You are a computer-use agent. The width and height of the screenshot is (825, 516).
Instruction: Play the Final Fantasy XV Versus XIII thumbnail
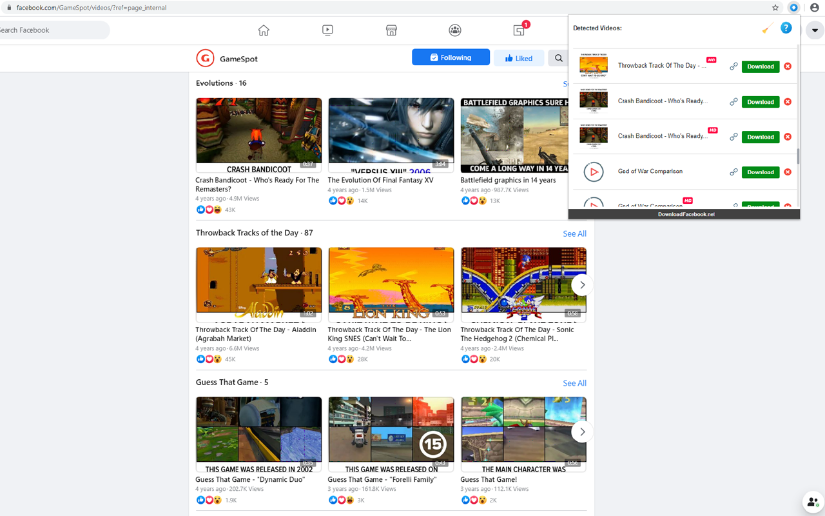pos(391,135)
